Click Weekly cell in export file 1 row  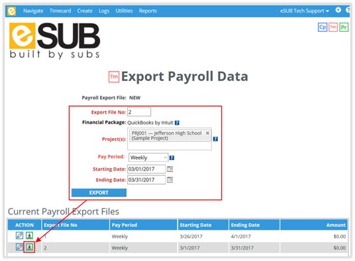click(x=120, y=236)
